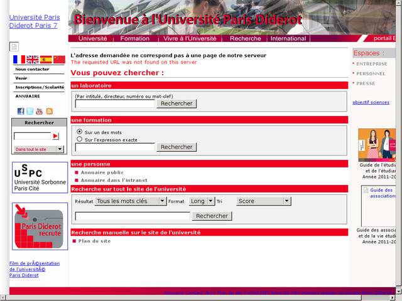Click the horizontal scrollbar at the bottom
The image size is (402, 301).
click(x=183, y=298)
